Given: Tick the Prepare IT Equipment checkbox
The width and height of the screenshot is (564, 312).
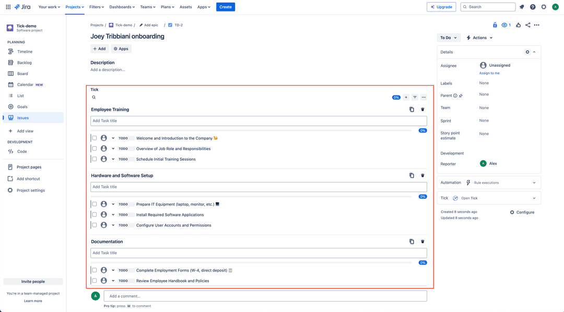Looking at the screenshot, I should 95,204.
